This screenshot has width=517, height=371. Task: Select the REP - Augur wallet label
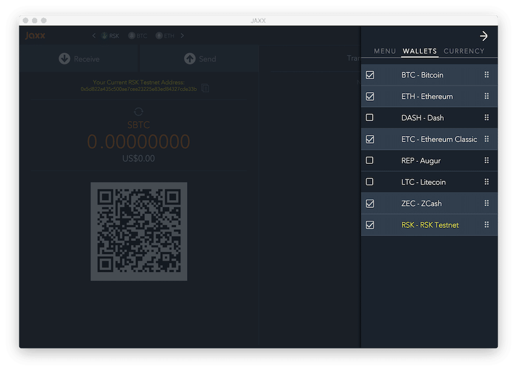pyautogui.click(x=421, y=161)
